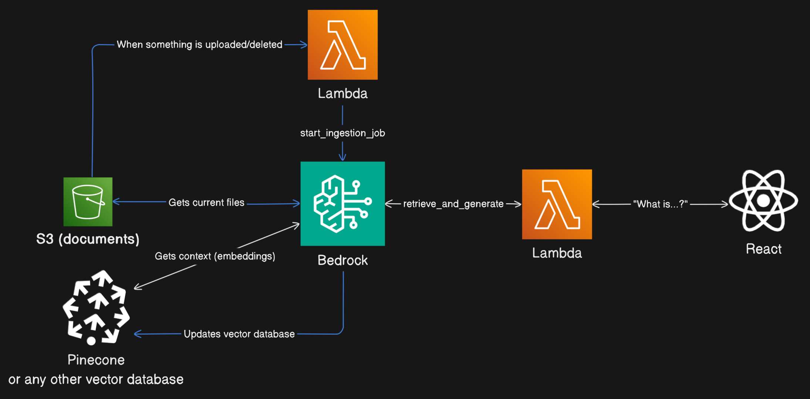
Task: Click the teal Bedrock brain icon
Action: point(342,204)
